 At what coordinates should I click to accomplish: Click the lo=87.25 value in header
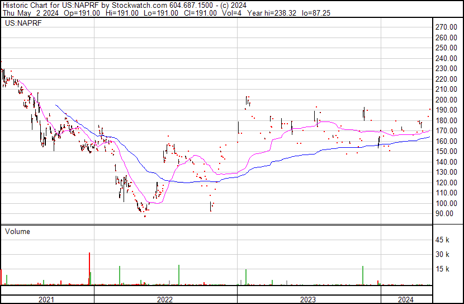(316, 13)
